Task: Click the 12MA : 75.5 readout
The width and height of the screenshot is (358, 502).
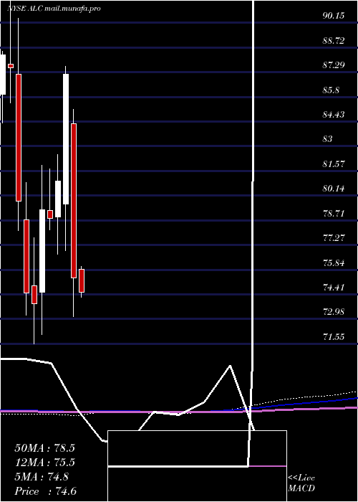Action: pos(44,463)
